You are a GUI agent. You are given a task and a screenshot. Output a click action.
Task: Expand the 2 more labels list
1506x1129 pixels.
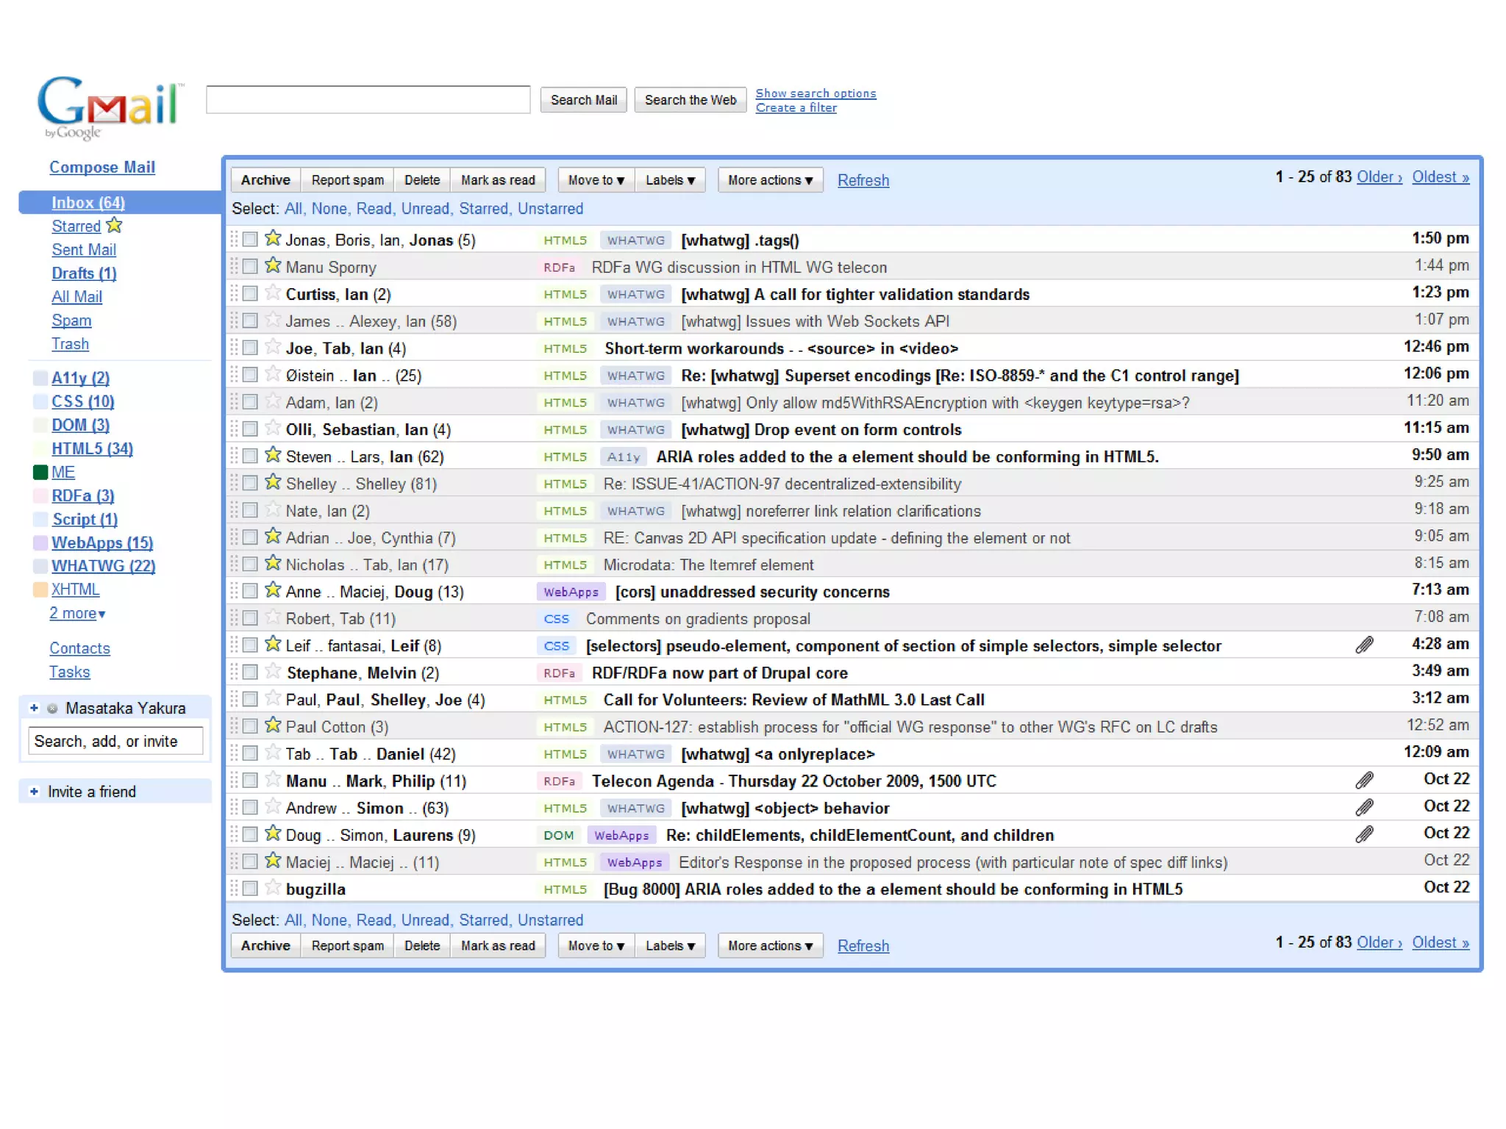[77, 613]
